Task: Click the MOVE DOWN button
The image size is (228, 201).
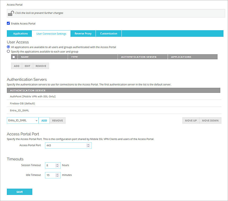Action: (210, 120)
